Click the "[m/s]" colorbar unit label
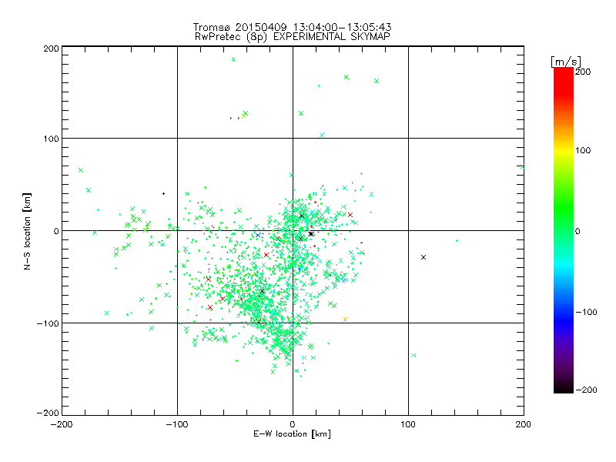The width and height of the screenshot is (616, 462). point(566,62)
